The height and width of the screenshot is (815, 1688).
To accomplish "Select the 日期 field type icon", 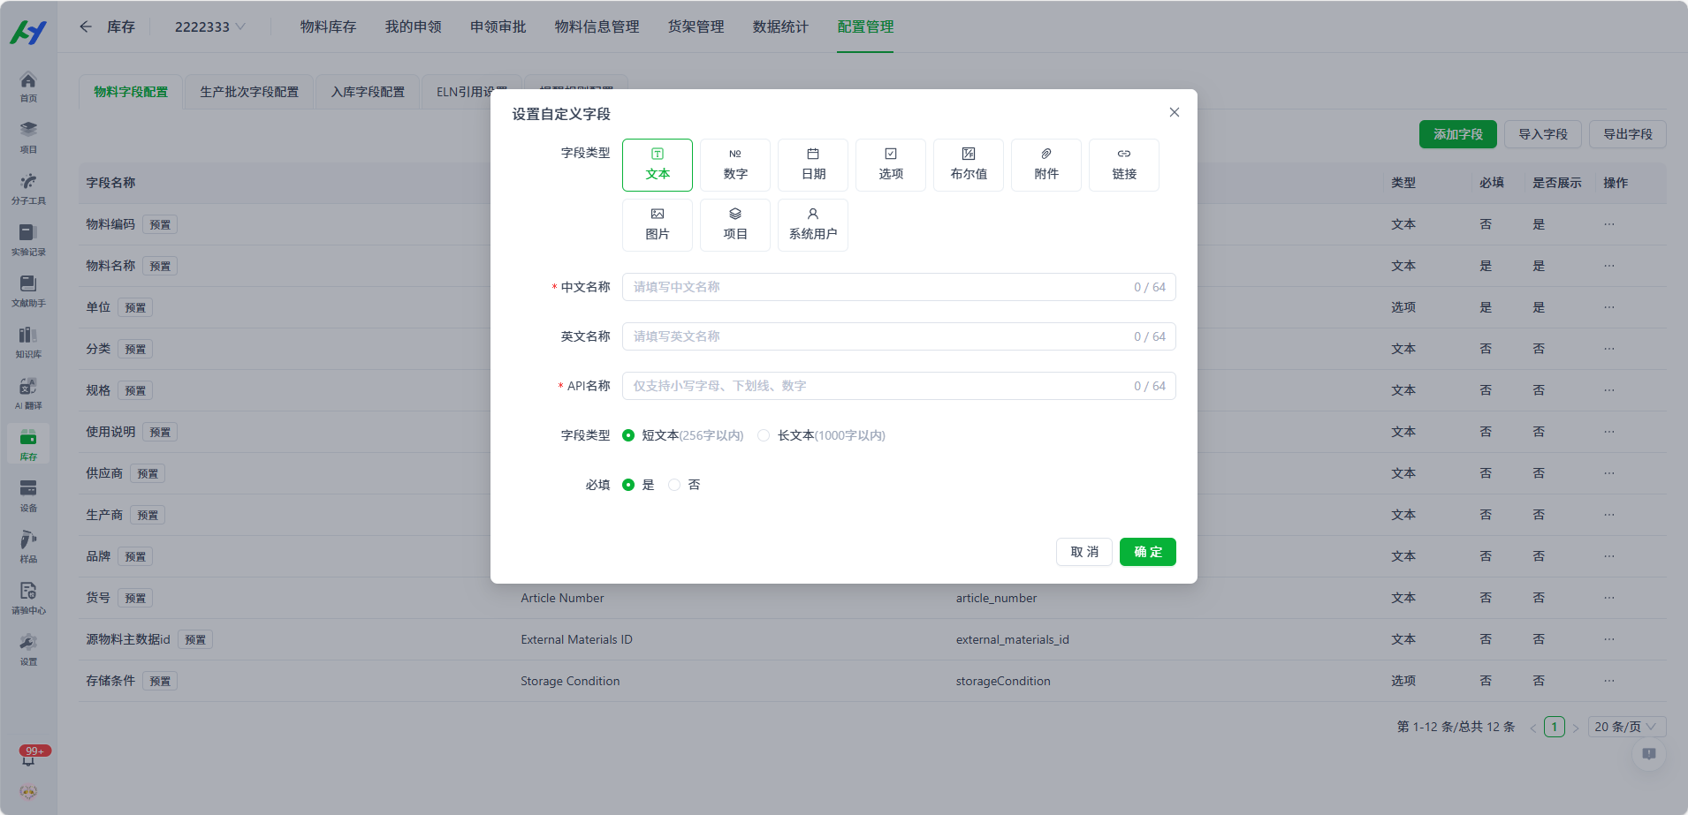I will coord(812,165).
